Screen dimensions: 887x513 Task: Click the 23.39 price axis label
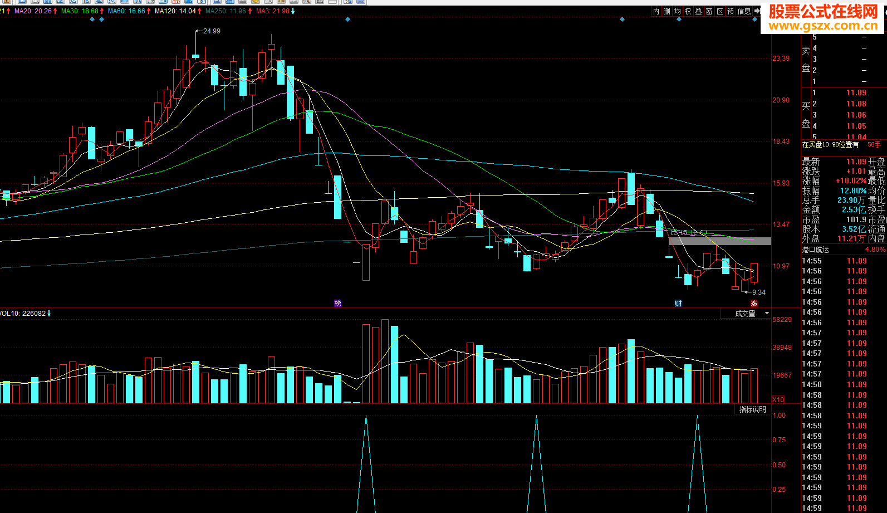[x=781, y=58]
